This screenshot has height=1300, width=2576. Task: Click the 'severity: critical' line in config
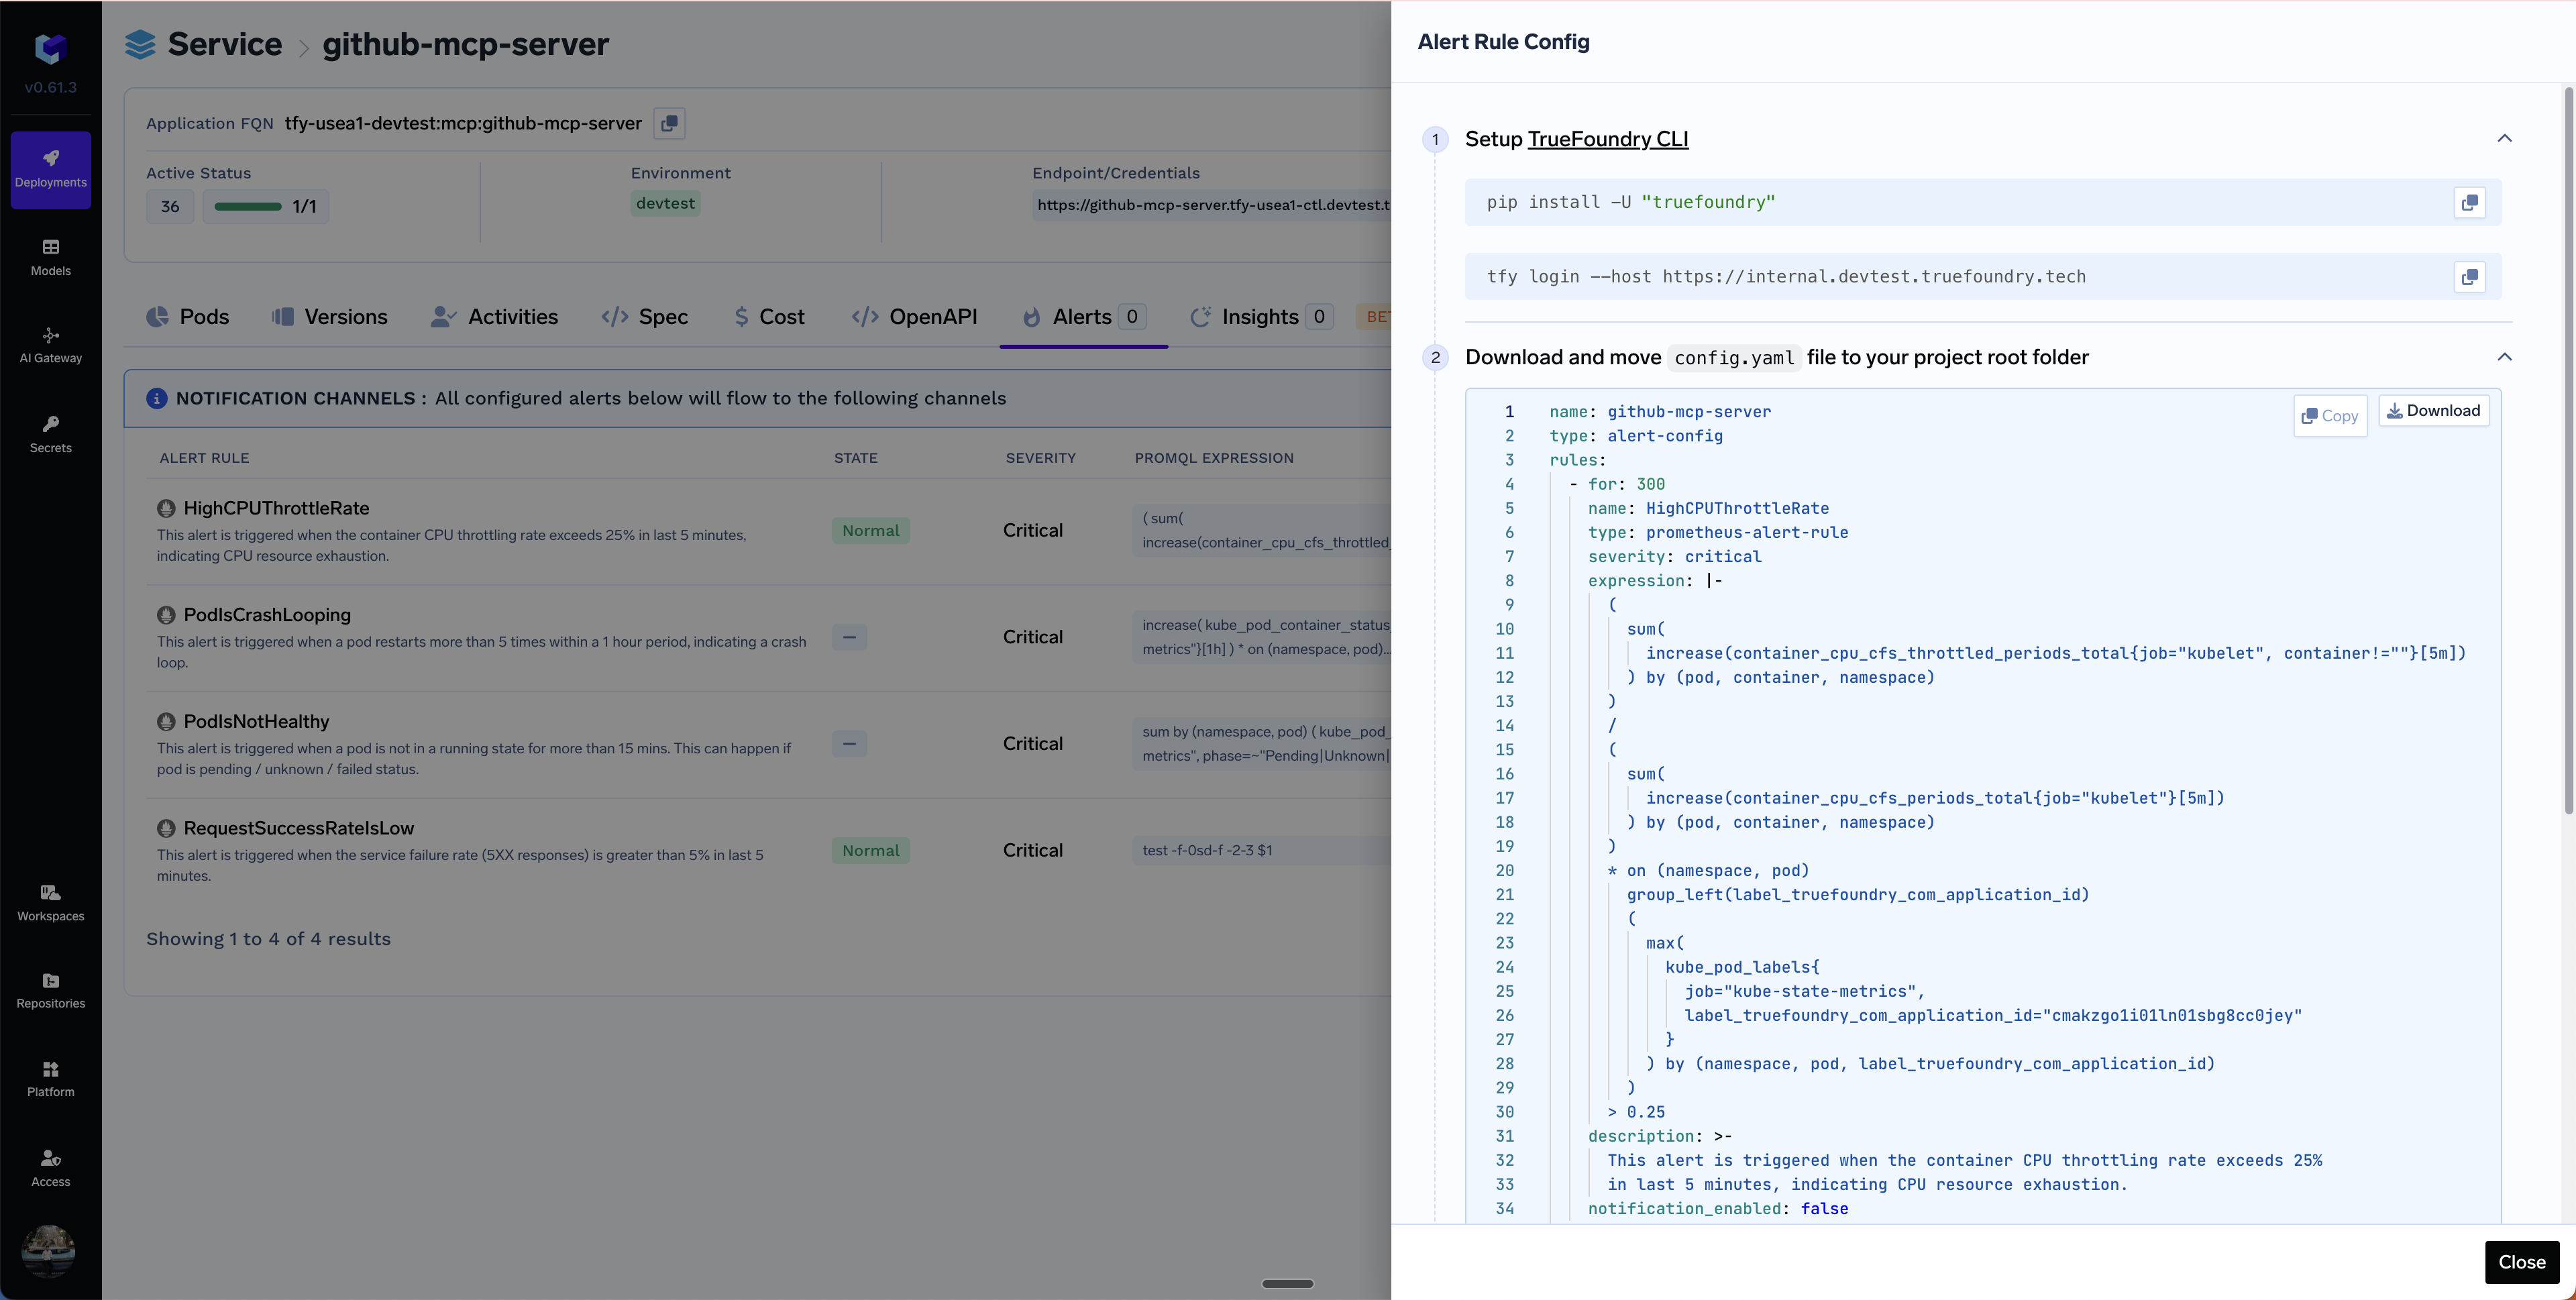(1674, 556)
